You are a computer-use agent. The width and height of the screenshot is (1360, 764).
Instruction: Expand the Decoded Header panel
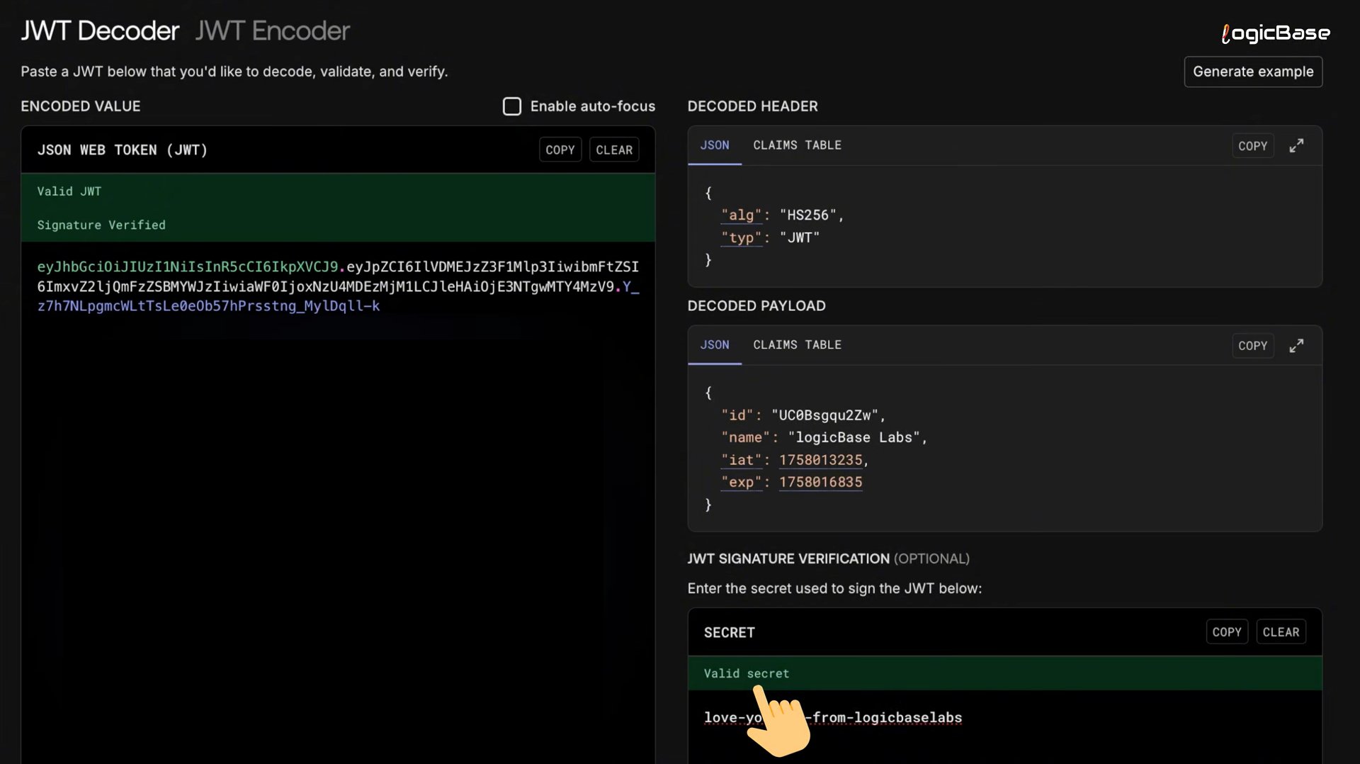click(x=1296, y=146)
